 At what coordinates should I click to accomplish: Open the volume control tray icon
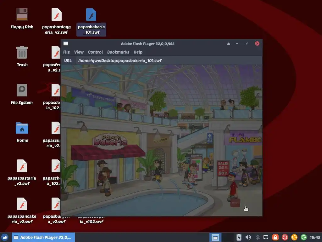tap(248, 238)
